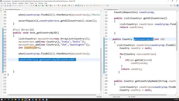Click the Last Edit Location icon
This screenshot has height=101, width=179.
95,6
